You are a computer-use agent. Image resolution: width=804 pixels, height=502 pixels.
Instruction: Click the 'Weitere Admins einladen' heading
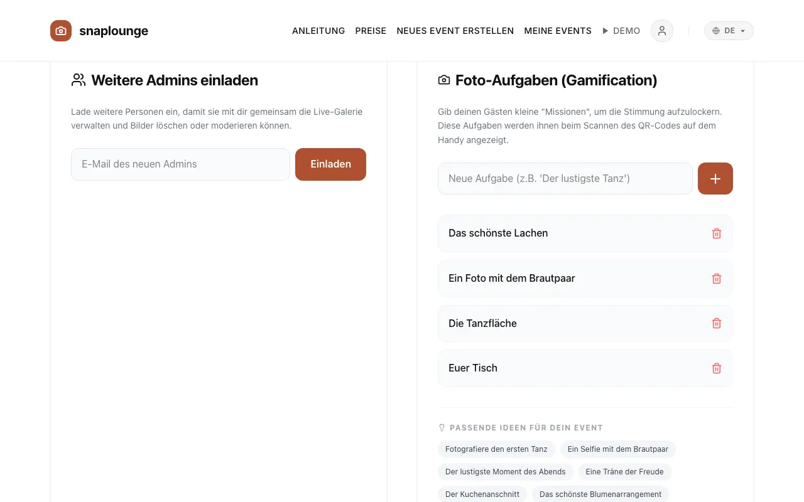pyautogui.click(x=175, y=80)
